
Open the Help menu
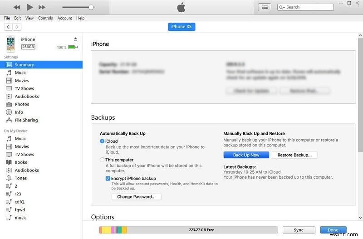80,18
